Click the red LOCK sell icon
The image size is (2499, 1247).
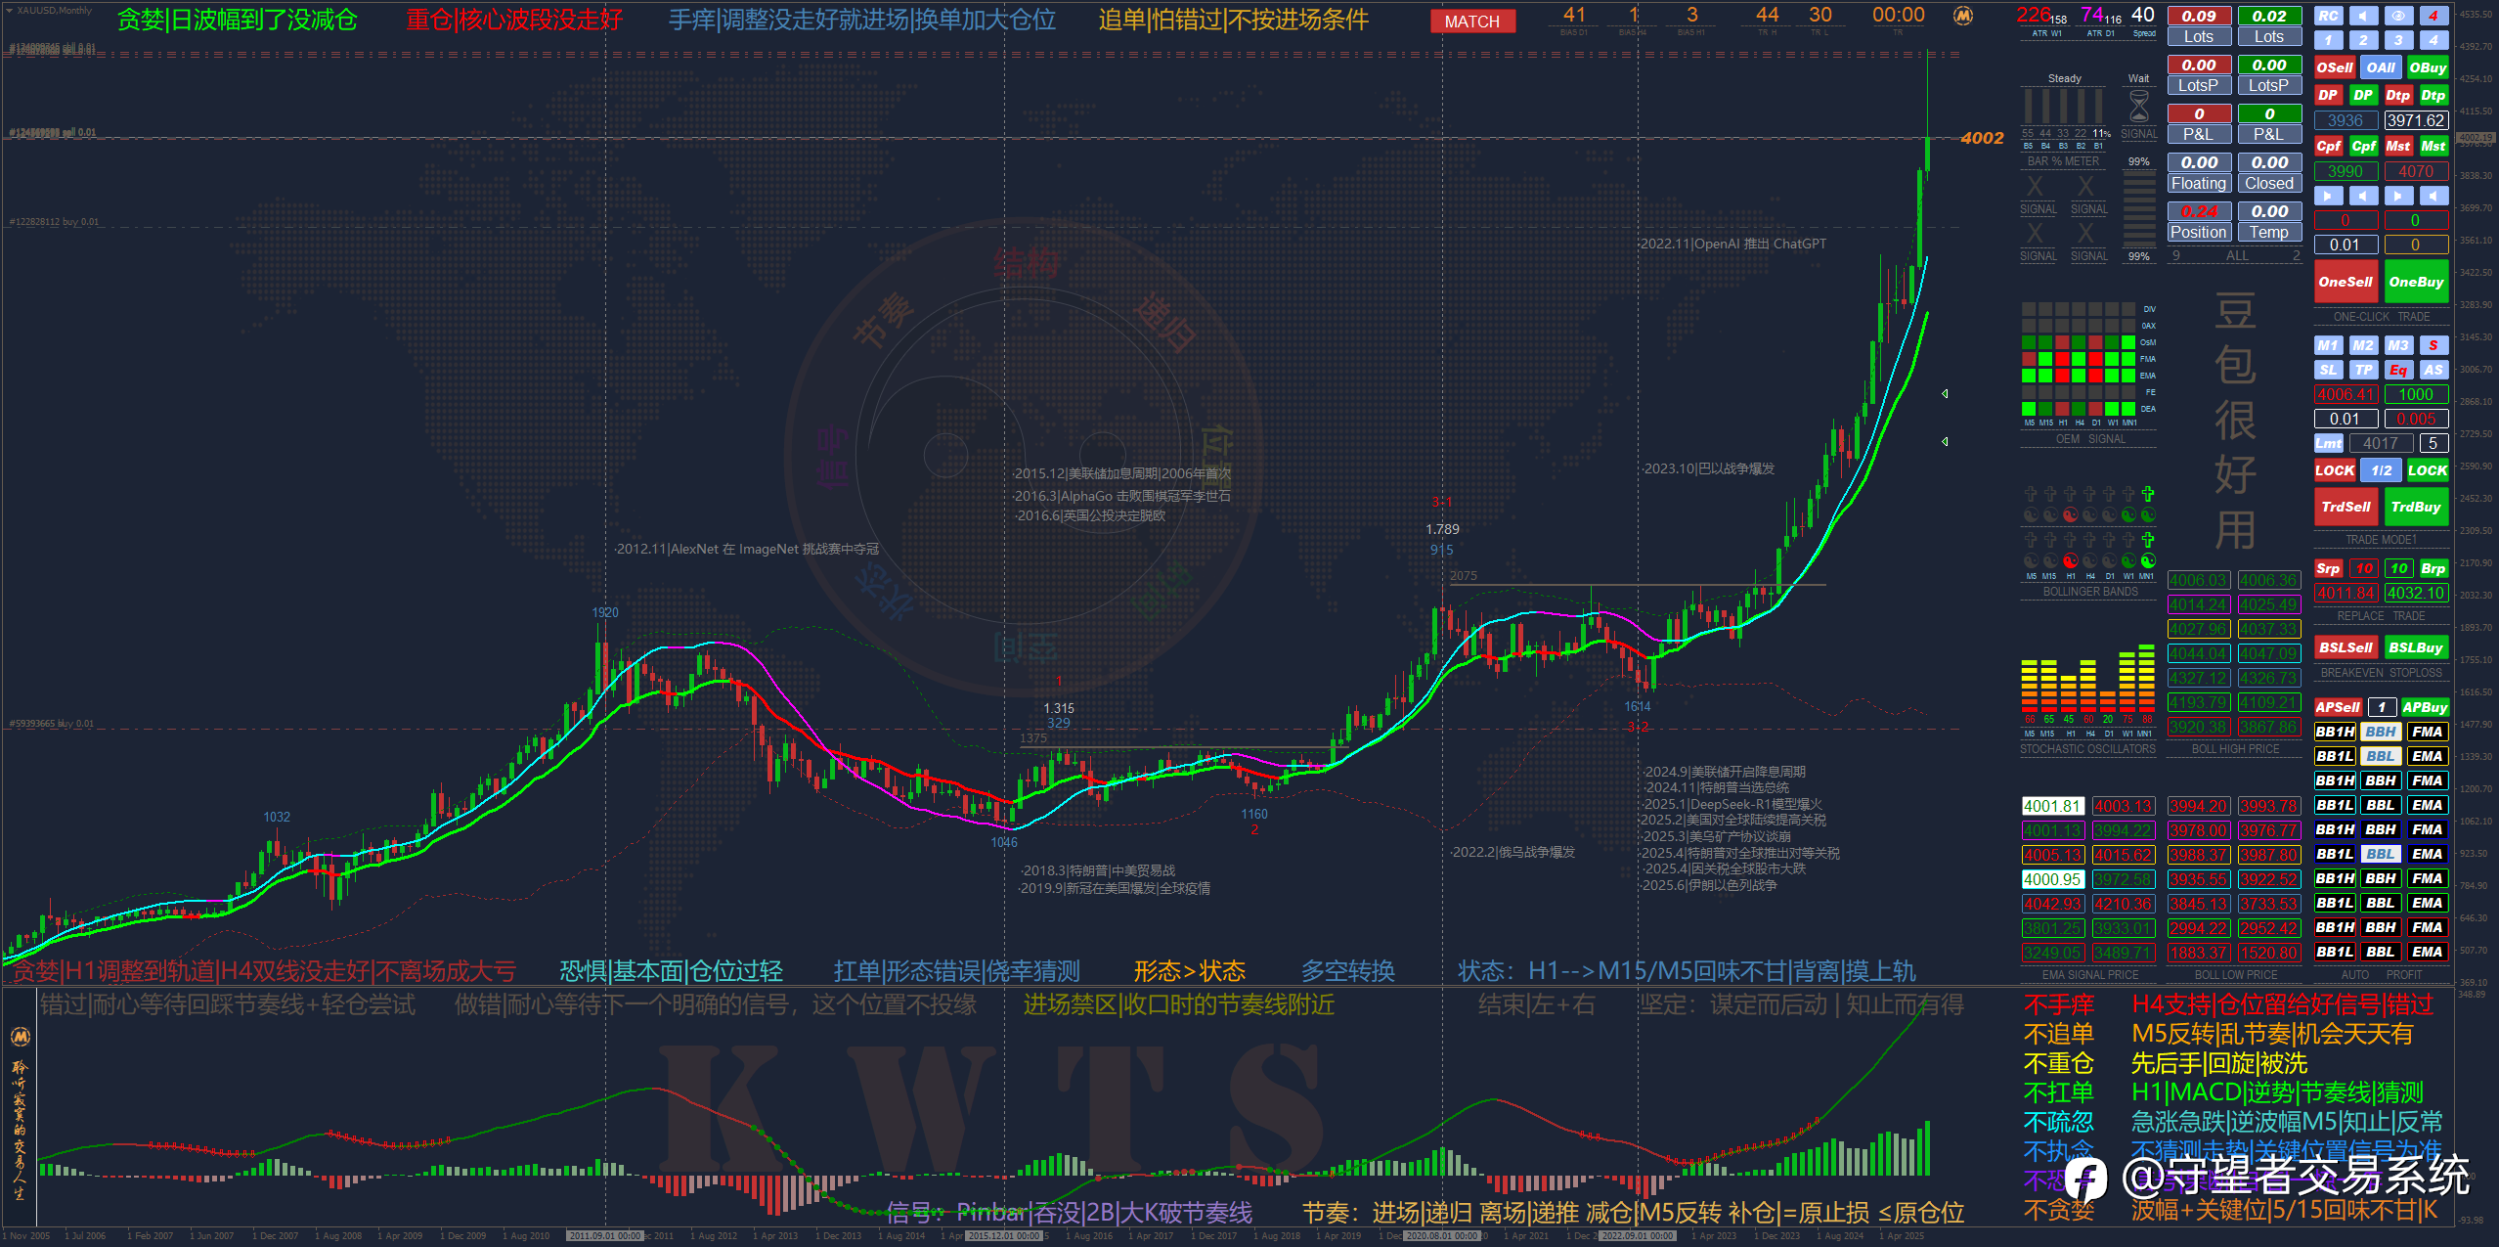click(2334, 470)
